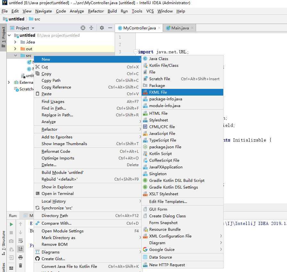287x272 pixels.
Task: Open the VCS menu
Action: pos(150,11)
